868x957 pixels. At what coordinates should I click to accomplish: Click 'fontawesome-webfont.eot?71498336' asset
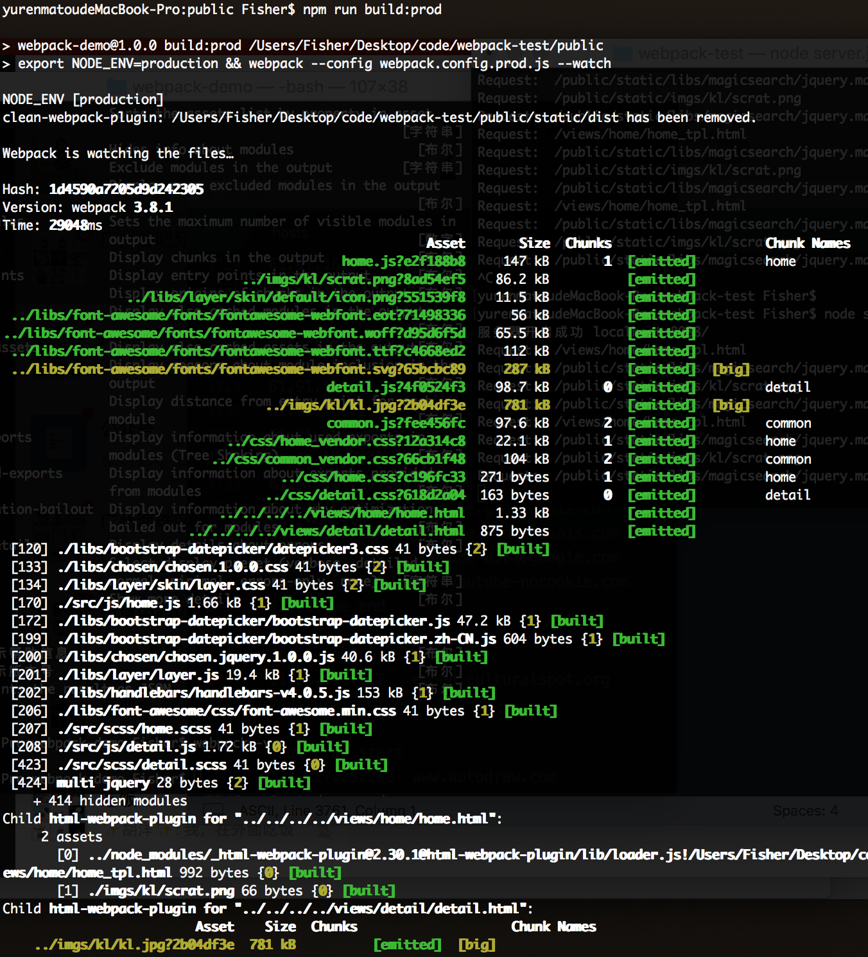(238, 315)
